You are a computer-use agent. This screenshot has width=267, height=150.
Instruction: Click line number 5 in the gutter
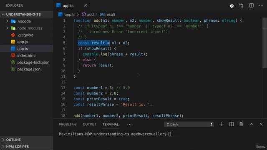tap(64, 43)
